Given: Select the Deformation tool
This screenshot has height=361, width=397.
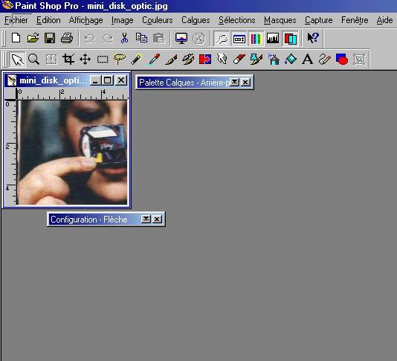Looking at the screenshot, I should tap(51, 60).
